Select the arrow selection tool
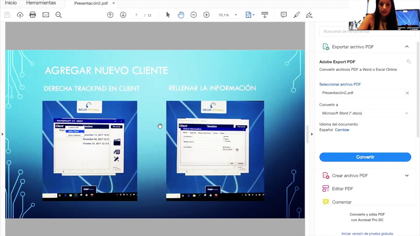This screenshot has width=420, height=236. click(168, 15)
